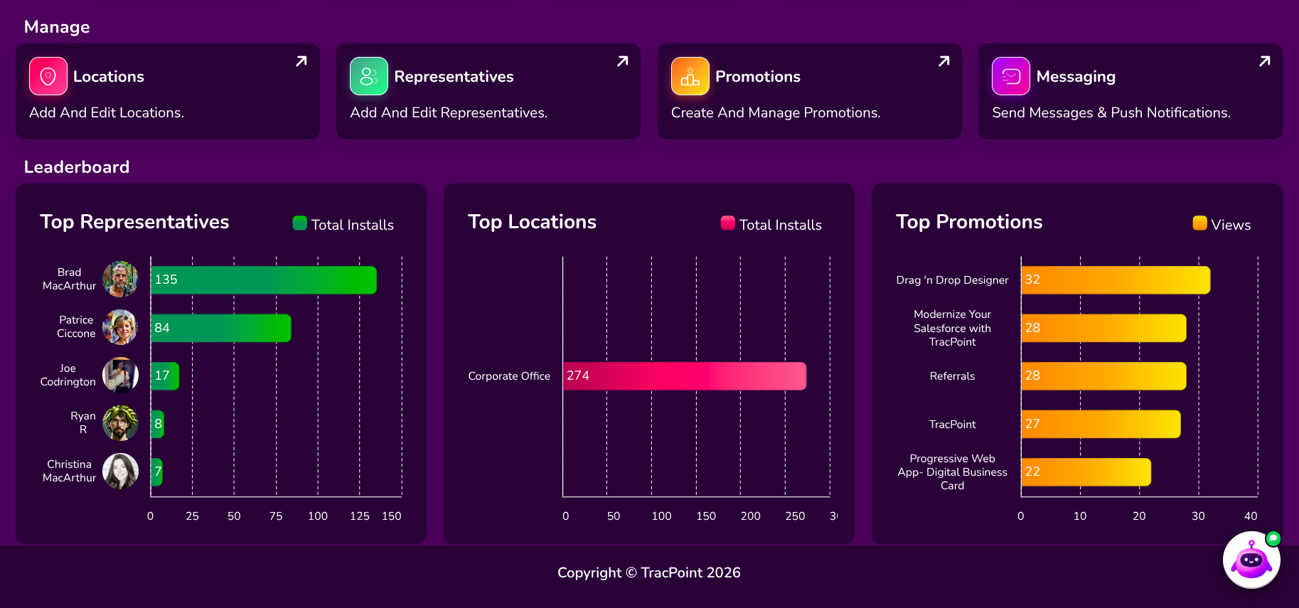This screenshot has width=1299, height=608.
Task: Click Ryan R's avatar photo
Action: click(120, 423)
